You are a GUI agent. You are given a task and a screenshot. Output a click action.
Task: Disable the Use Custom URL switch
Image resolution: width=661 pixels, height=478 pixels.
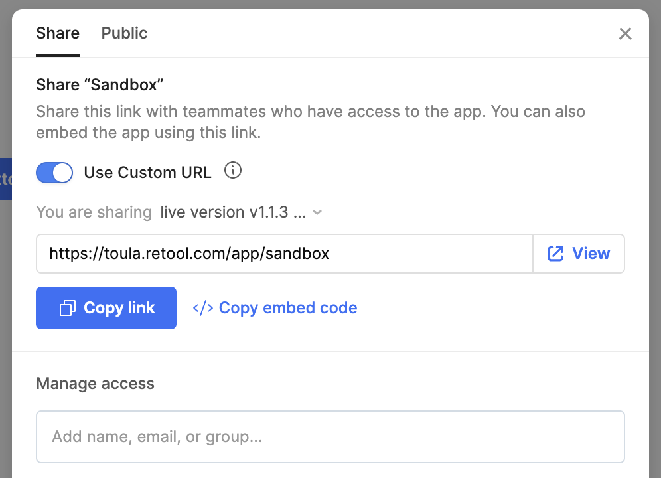(x=54, y=173)
